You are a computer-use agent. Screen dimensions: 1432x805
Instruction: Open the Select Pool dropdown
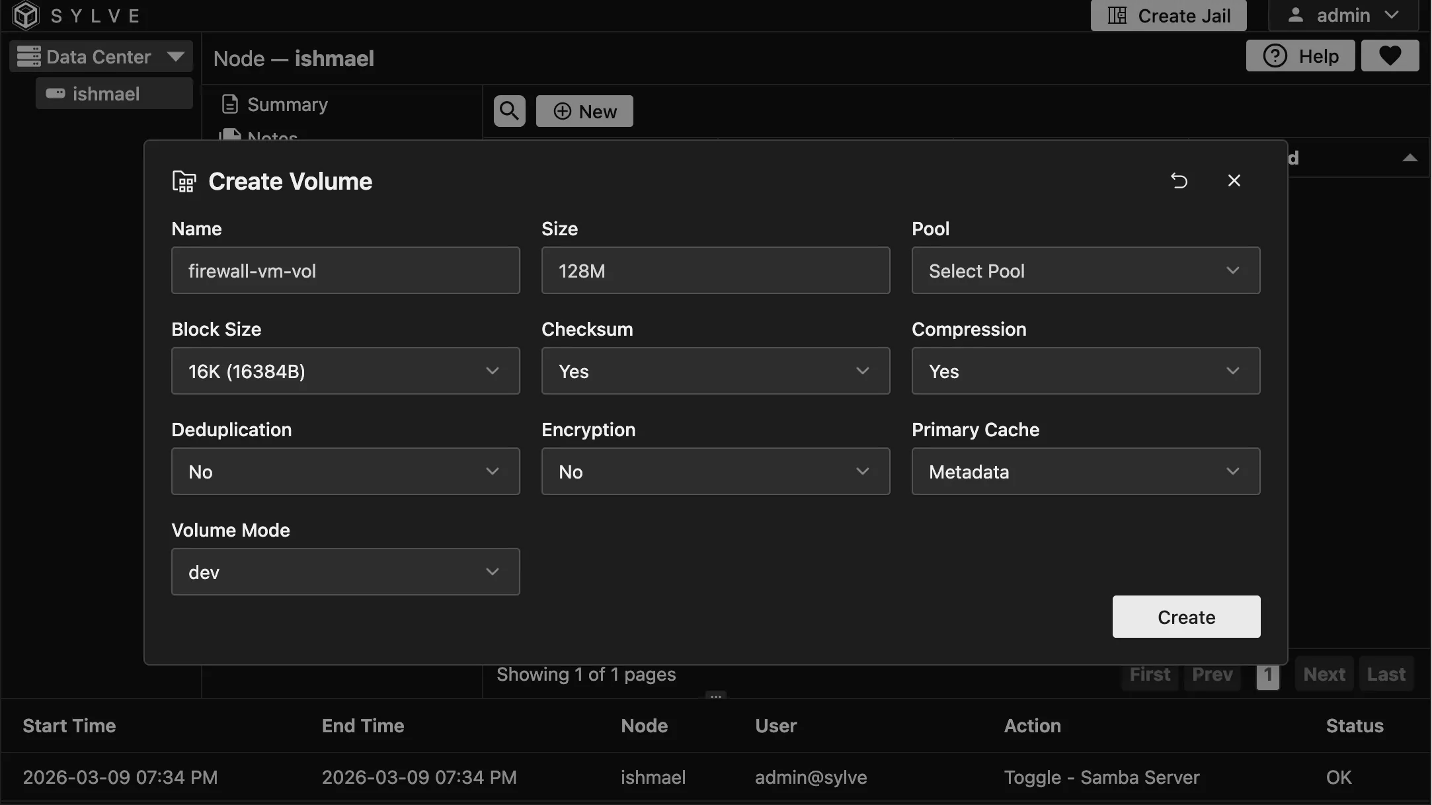1086,270
